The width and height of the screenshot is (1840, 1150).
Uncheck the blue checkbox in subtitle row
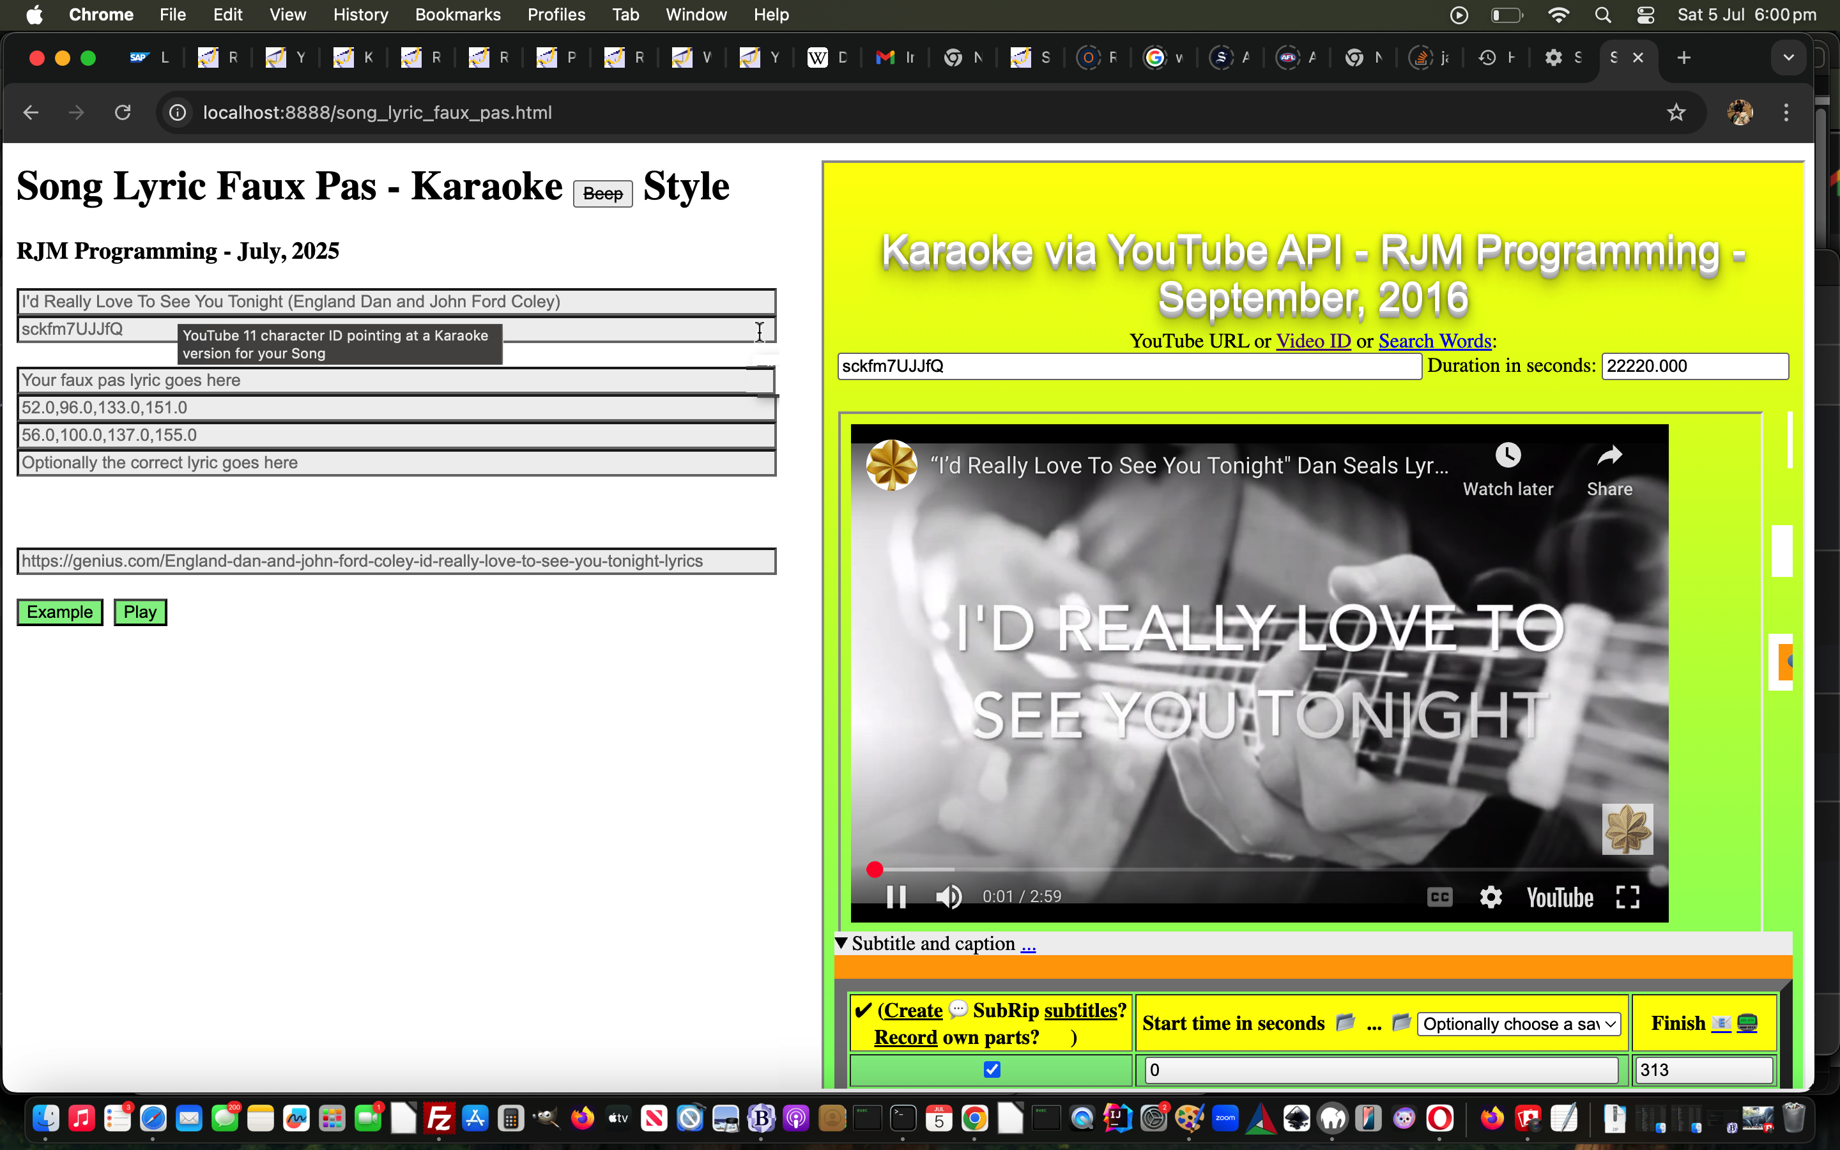tap(992, 1069)
